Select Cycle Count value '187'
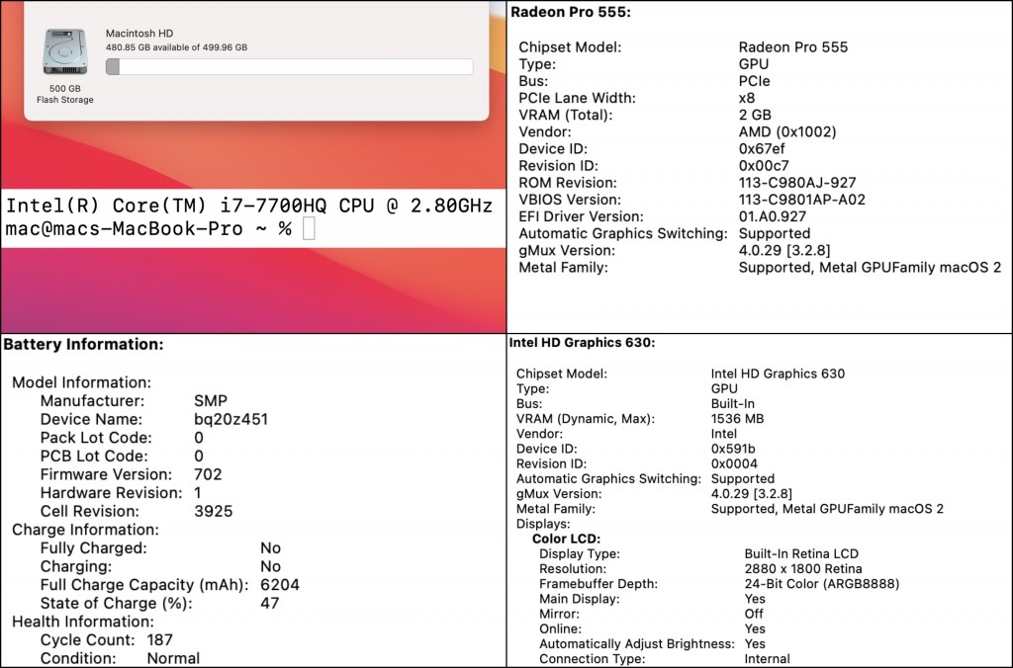Screen dimensions: 1013x668 click(159, 640)
